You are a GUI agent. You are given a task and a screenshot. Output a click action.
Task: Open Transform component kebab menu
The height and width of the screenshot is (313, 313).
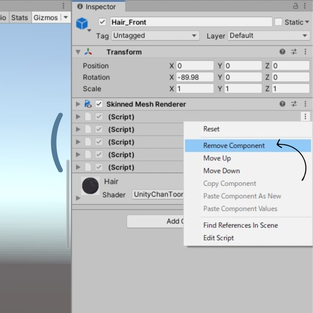point(305,52)
